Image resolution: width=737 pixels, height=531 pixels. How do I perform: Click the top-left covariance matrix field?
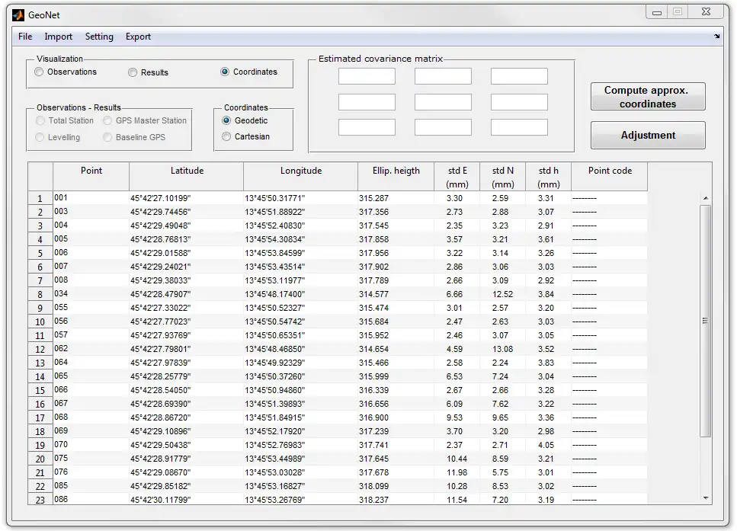[367, 76]
